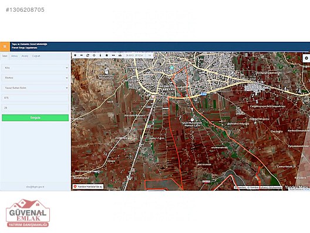
Task: Click the zoom level value 14
Action: [150, 55]
